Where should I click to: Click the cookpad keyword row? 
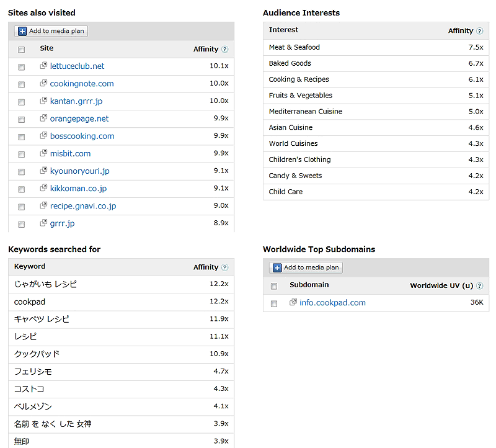click(30, 302)
